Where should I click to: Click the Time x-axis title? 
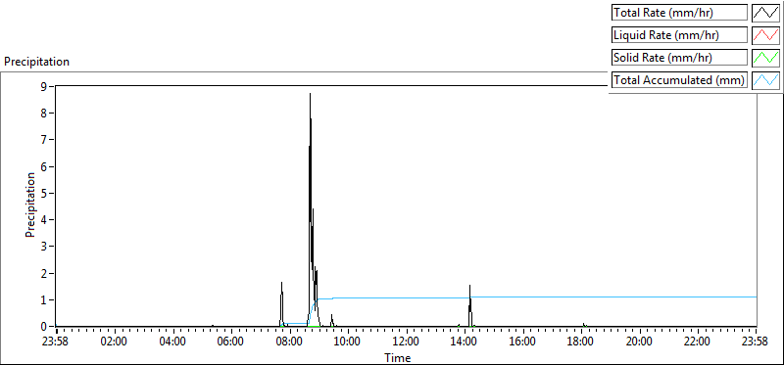tap(398, 357)
